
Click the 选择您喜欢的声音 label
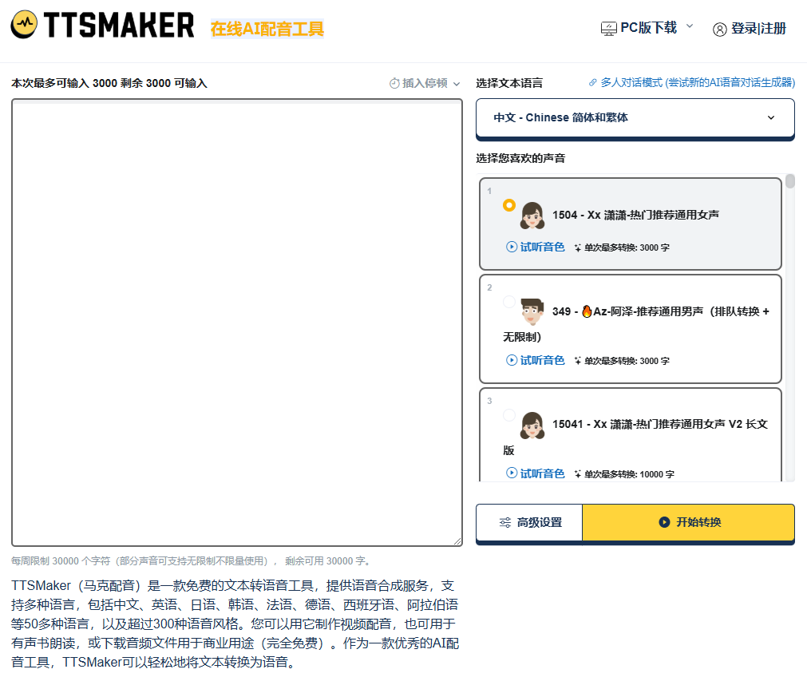520,159
